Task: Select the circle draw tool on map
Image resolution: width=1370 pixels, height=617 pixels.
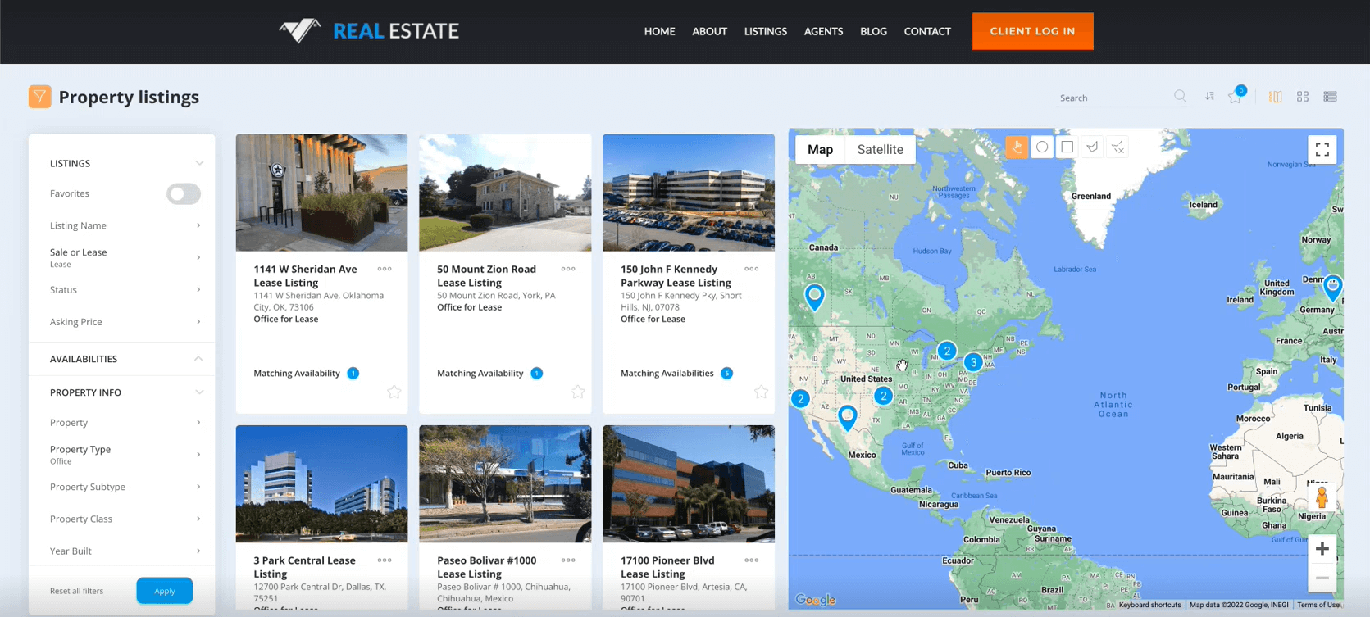Action: 1042,147
